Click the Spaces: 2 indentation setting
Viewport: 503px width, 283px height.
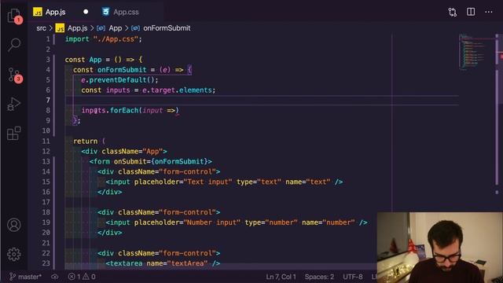tap(319, 277)
